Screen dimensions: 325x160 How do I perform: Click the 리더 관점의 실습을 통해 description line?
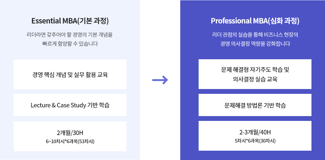pos(255,35)
